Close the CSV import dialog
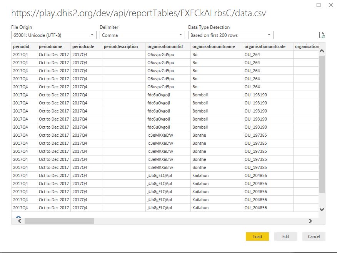Image resolution: width=337 pixels, height=253 pixels. click(330, 5)
